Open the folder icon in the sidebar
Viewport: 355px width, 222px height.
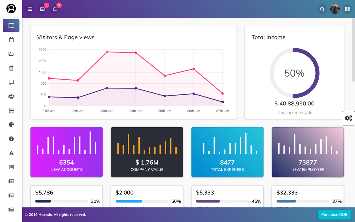coord(11,54)
